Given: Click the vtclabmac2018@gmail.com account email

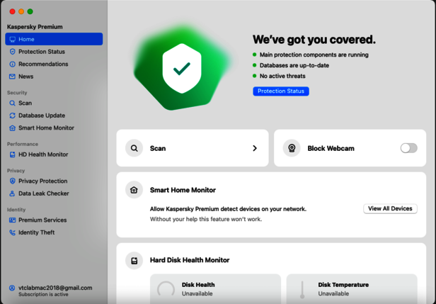Looking at the screenshot, I should [55, 288].
